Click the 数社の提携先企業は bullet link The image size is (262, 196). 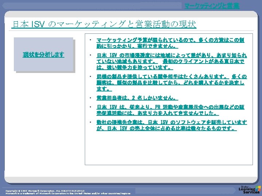tap(172, 125)
